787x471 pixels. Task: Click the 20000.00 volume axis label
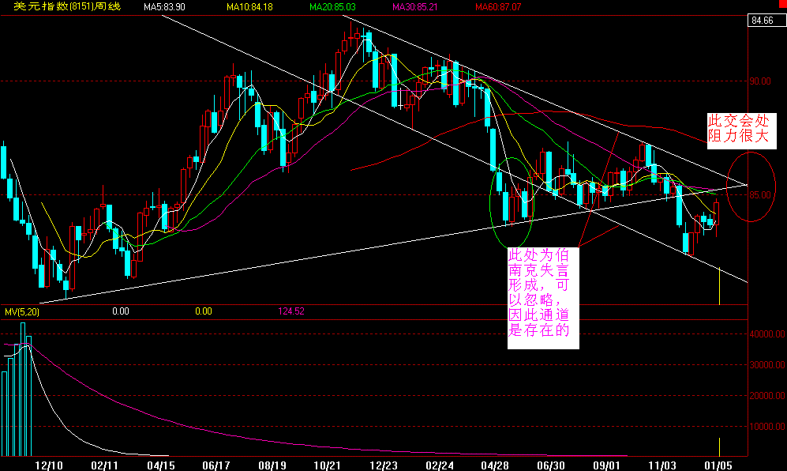coord(767,396)
